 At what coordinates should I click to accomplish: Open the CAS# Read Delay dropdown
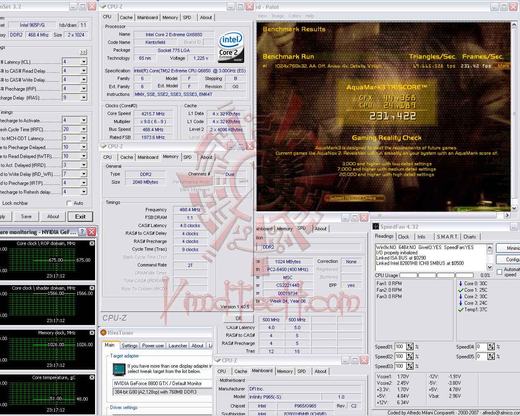click(84, 71)
